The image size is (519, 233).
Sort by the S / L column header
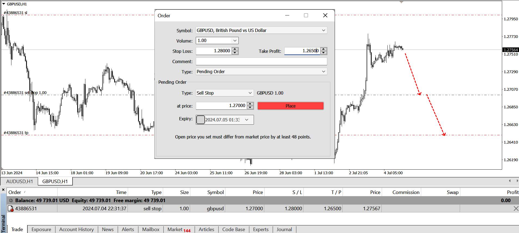pos(284,192)
